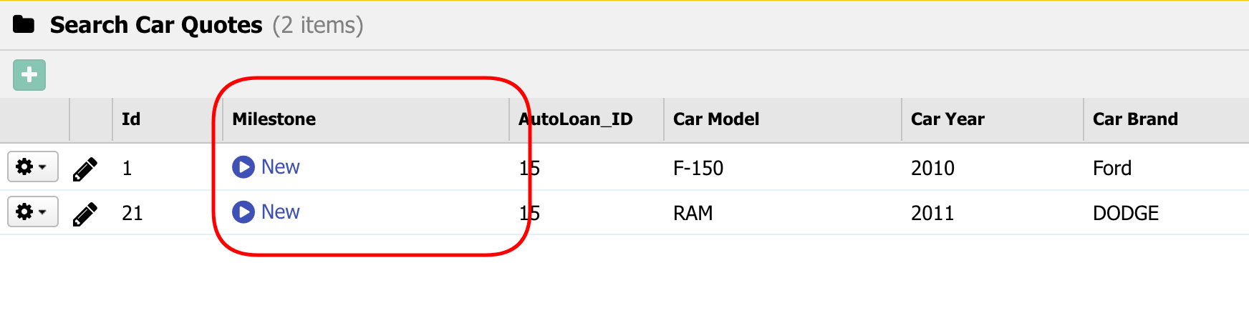
Task: Select the F-150 car model cell
Action: pyautogui.click(x=698, y=169)
